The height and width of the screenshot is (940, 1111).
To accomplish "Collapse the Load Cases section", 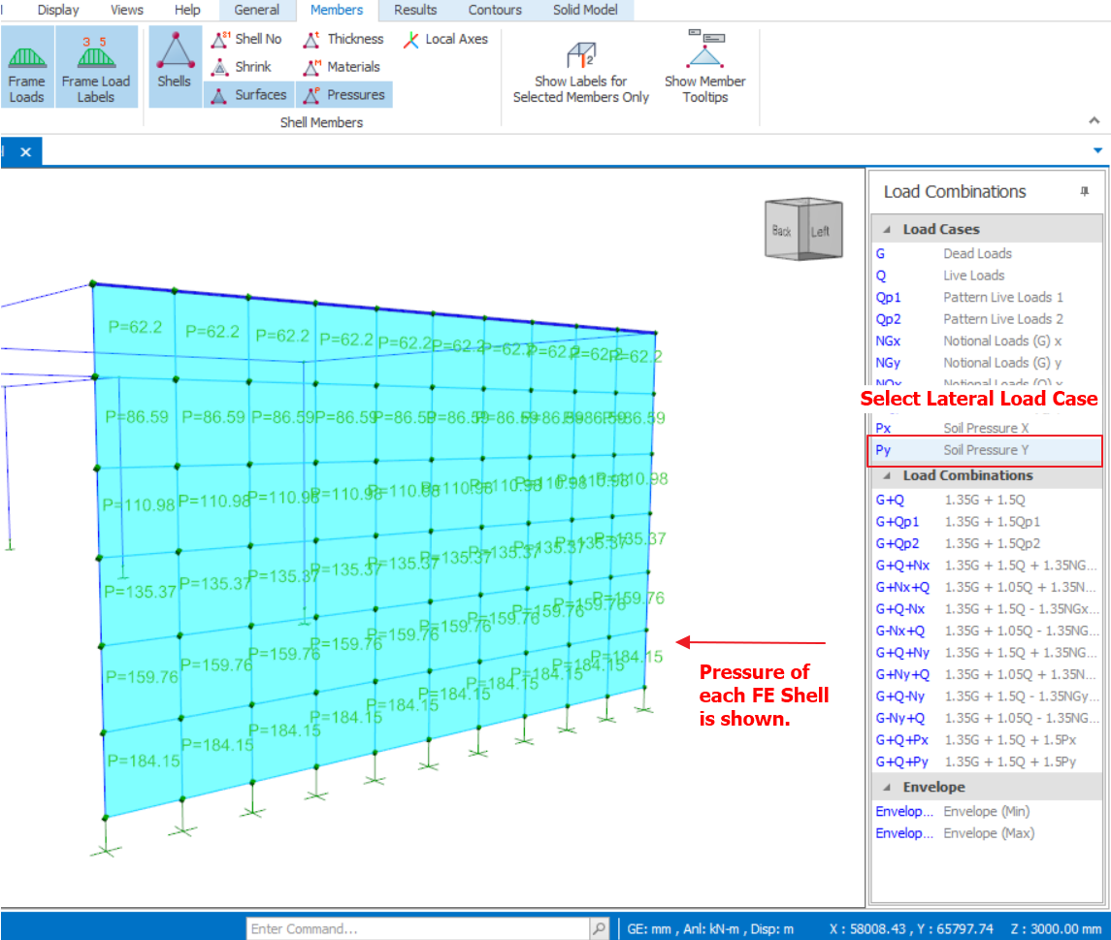I will (x=887, y=230).
